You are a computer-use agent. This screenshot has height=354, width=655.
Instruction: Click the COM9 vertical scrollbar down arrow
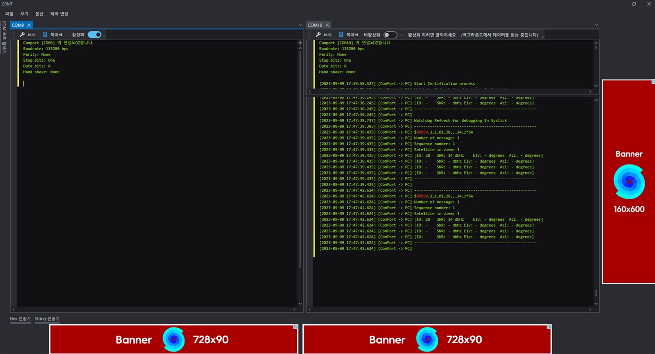click(300, 303)
